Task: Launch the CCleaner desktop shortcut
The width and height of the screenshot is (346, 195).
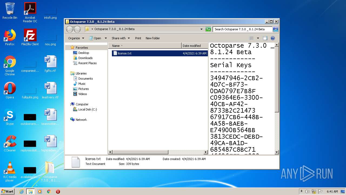Action: 10,144
